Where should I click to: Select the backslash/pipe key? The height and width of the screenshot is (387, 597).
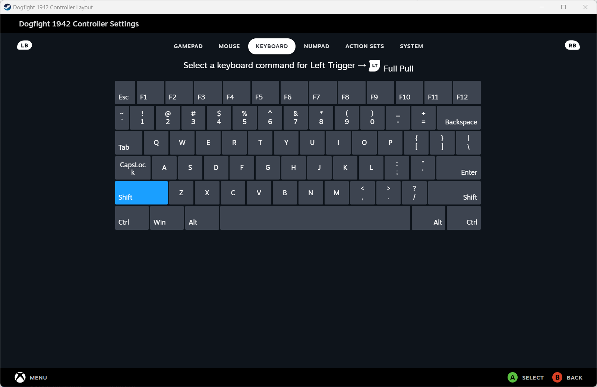click(x=468, y=143)
